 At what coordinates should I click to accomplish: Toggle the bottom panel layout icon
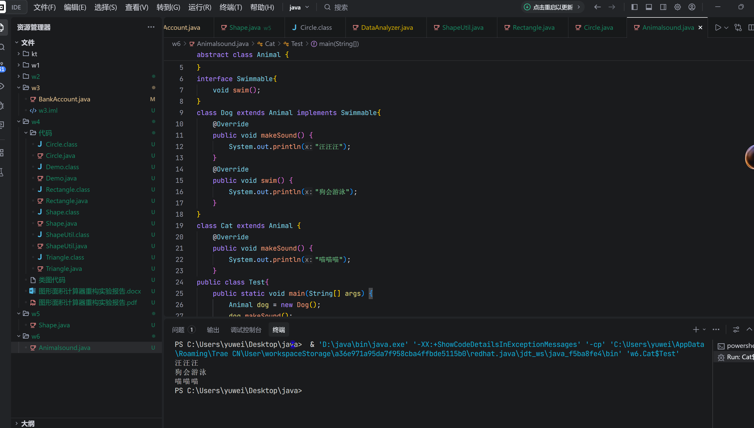649,7
